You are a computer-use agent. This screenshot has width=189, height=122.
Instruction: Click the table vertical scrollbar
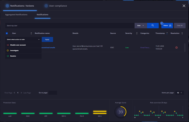(185, 48)
